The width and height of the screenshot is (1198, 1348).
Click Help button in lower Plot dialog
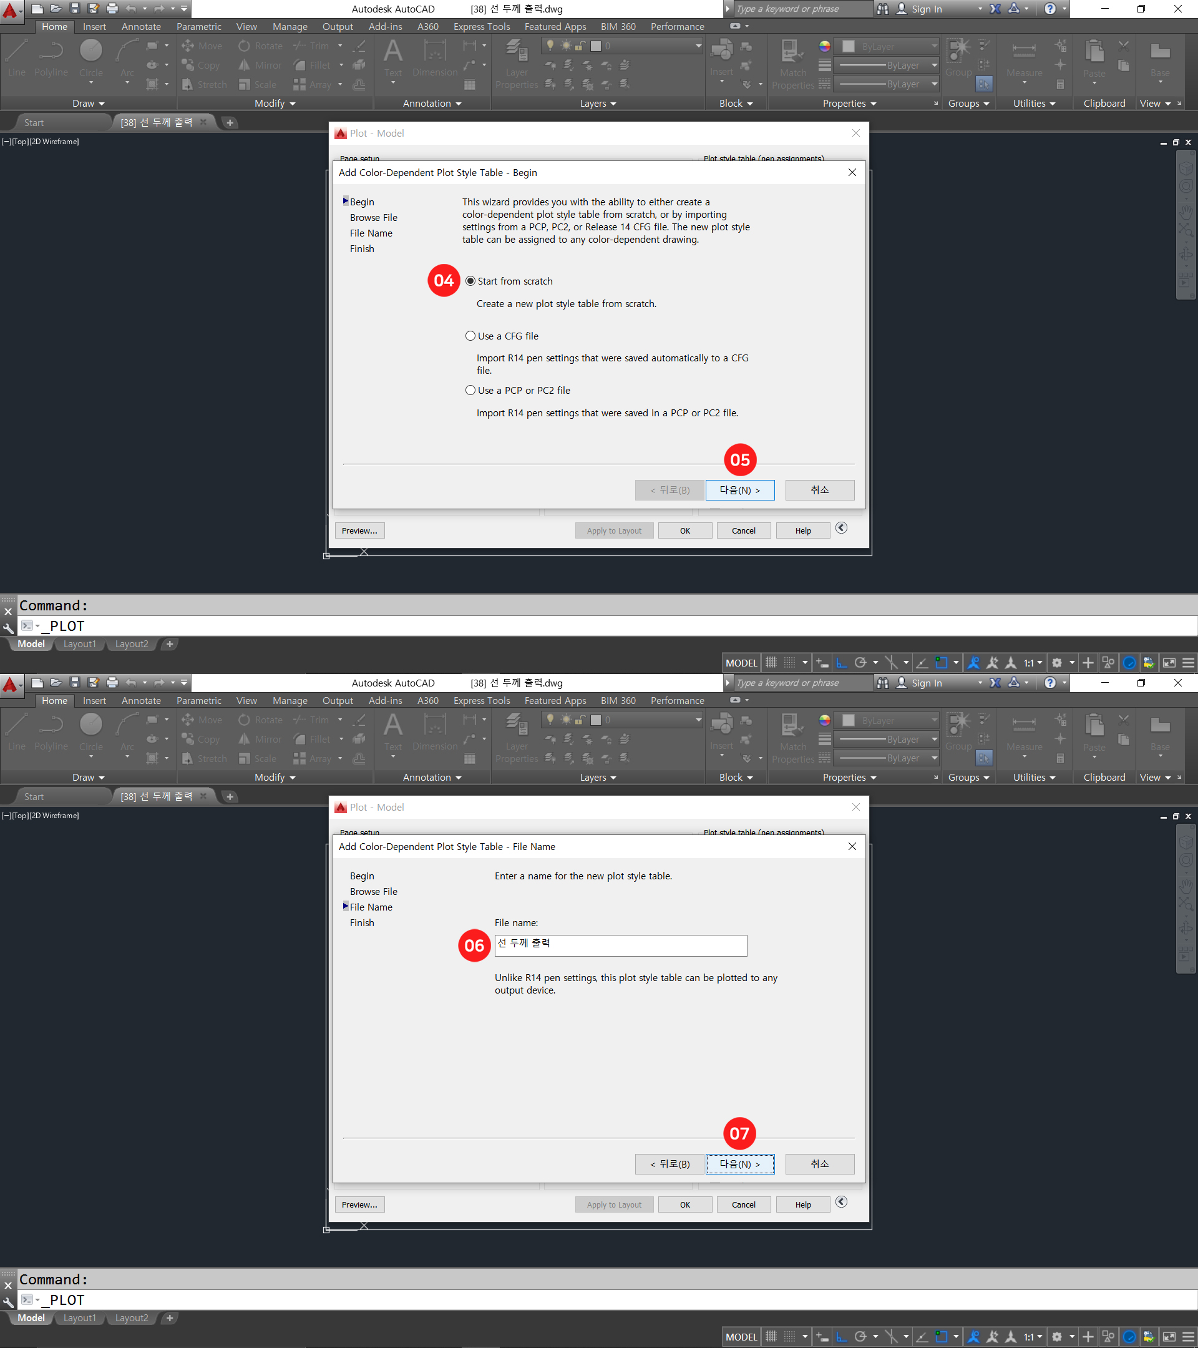tap(803, 1204)
